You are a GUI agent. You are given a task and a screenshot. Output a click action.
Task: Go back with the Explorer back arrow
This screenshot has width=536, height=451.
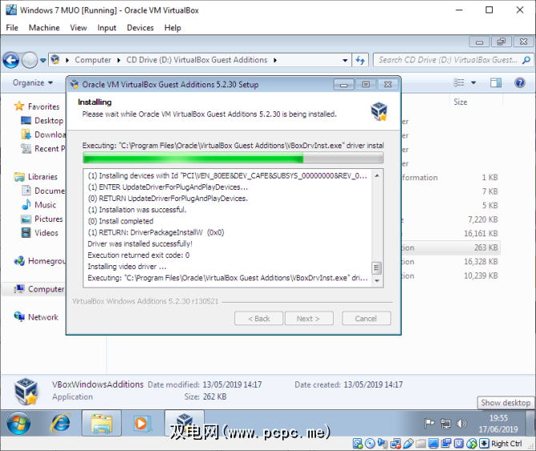(11, 61)
